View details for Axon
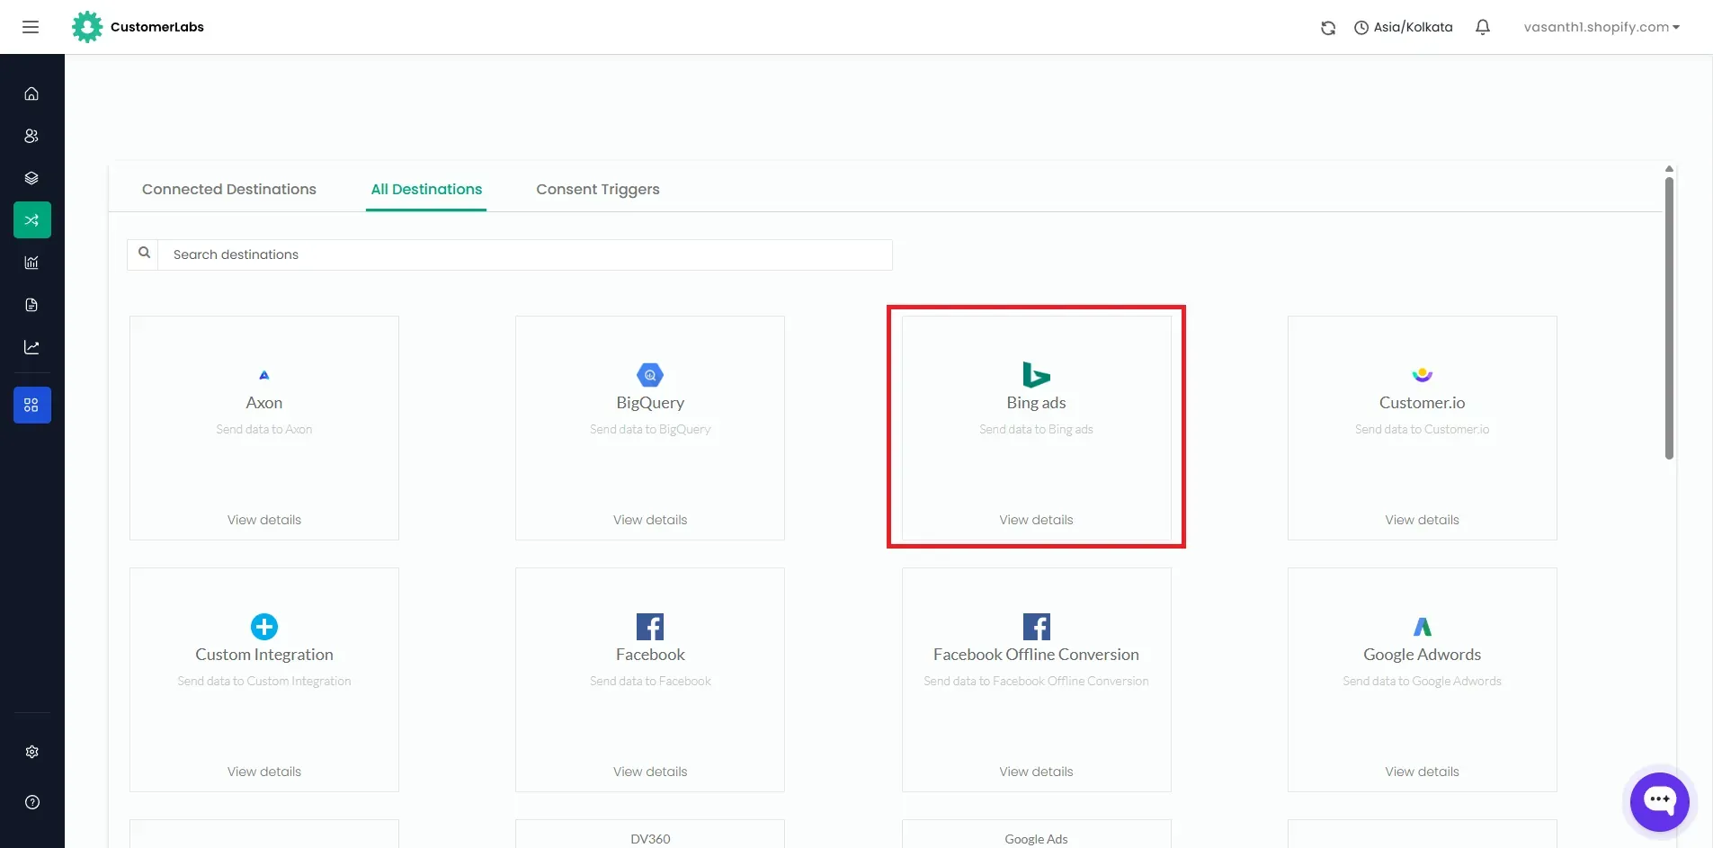 (x=264, y=520)
